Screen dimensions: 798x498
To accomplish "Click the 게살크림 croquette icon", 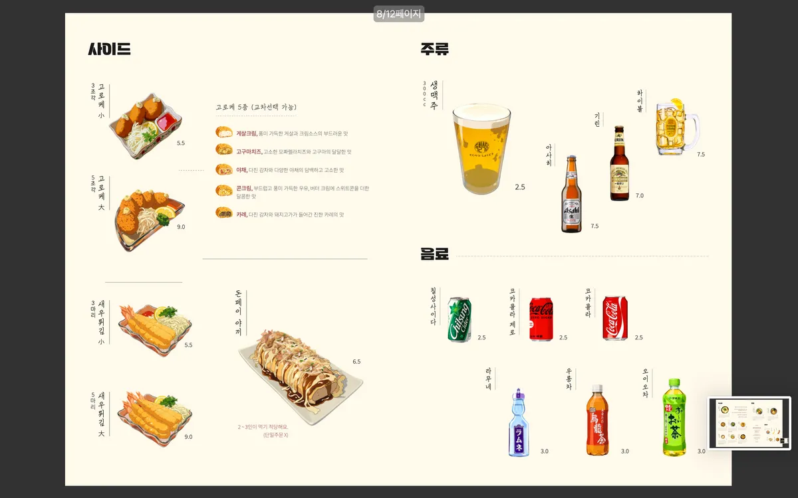I will (x=224, y=133).
